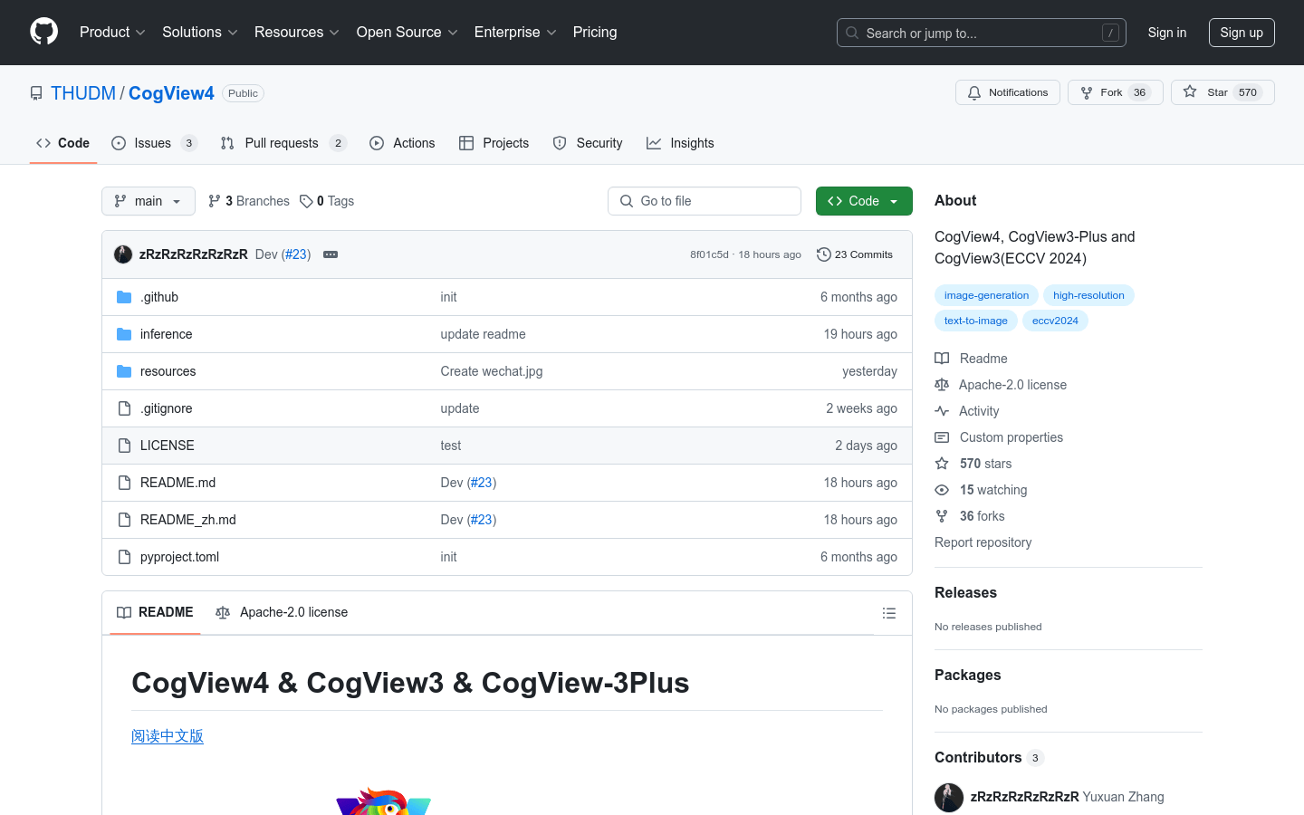1304x815 pixels.
Task: Expand the Open Source menu
Action: [407, 33]
